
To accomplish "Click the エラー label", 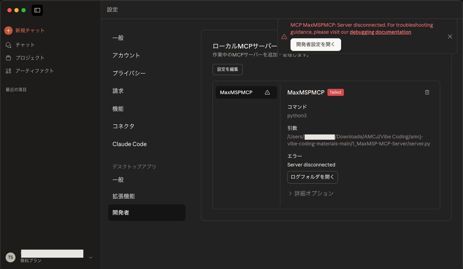I will pyautogui.click(x=295, y=156).
